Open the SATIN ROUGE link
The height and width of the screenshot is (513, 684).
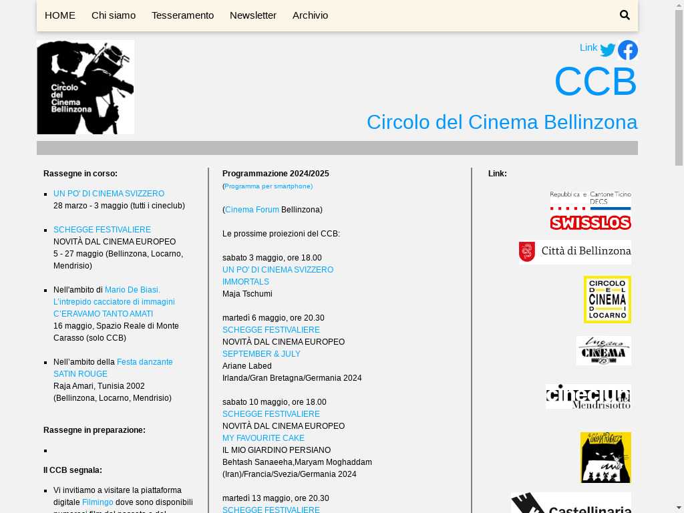80,374
